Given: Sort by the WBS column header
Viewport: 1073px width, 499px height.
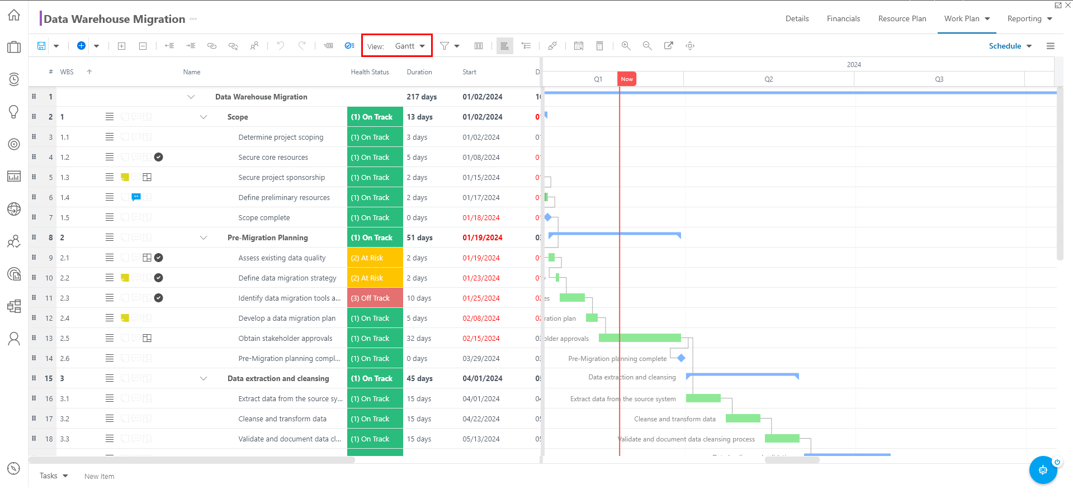Looking at the screenshot, I should pyautogui.click(x=67, y=72).
